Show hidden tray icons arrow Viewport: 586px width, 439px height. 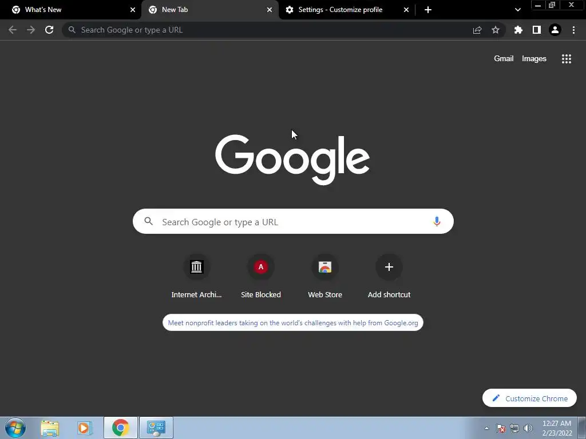486,428
